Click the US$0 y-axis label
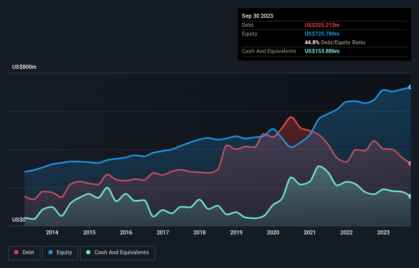 coord(19,220)
